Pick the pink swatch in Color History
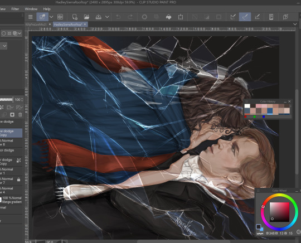Screen dimensions: 301x243 click(259, 106)
